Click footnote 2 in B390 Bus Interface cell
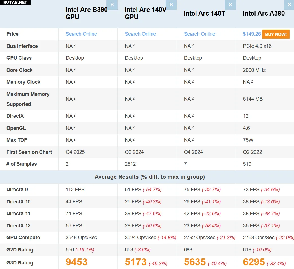Viewport: 294px width, 269px height. tap(74, 45)
